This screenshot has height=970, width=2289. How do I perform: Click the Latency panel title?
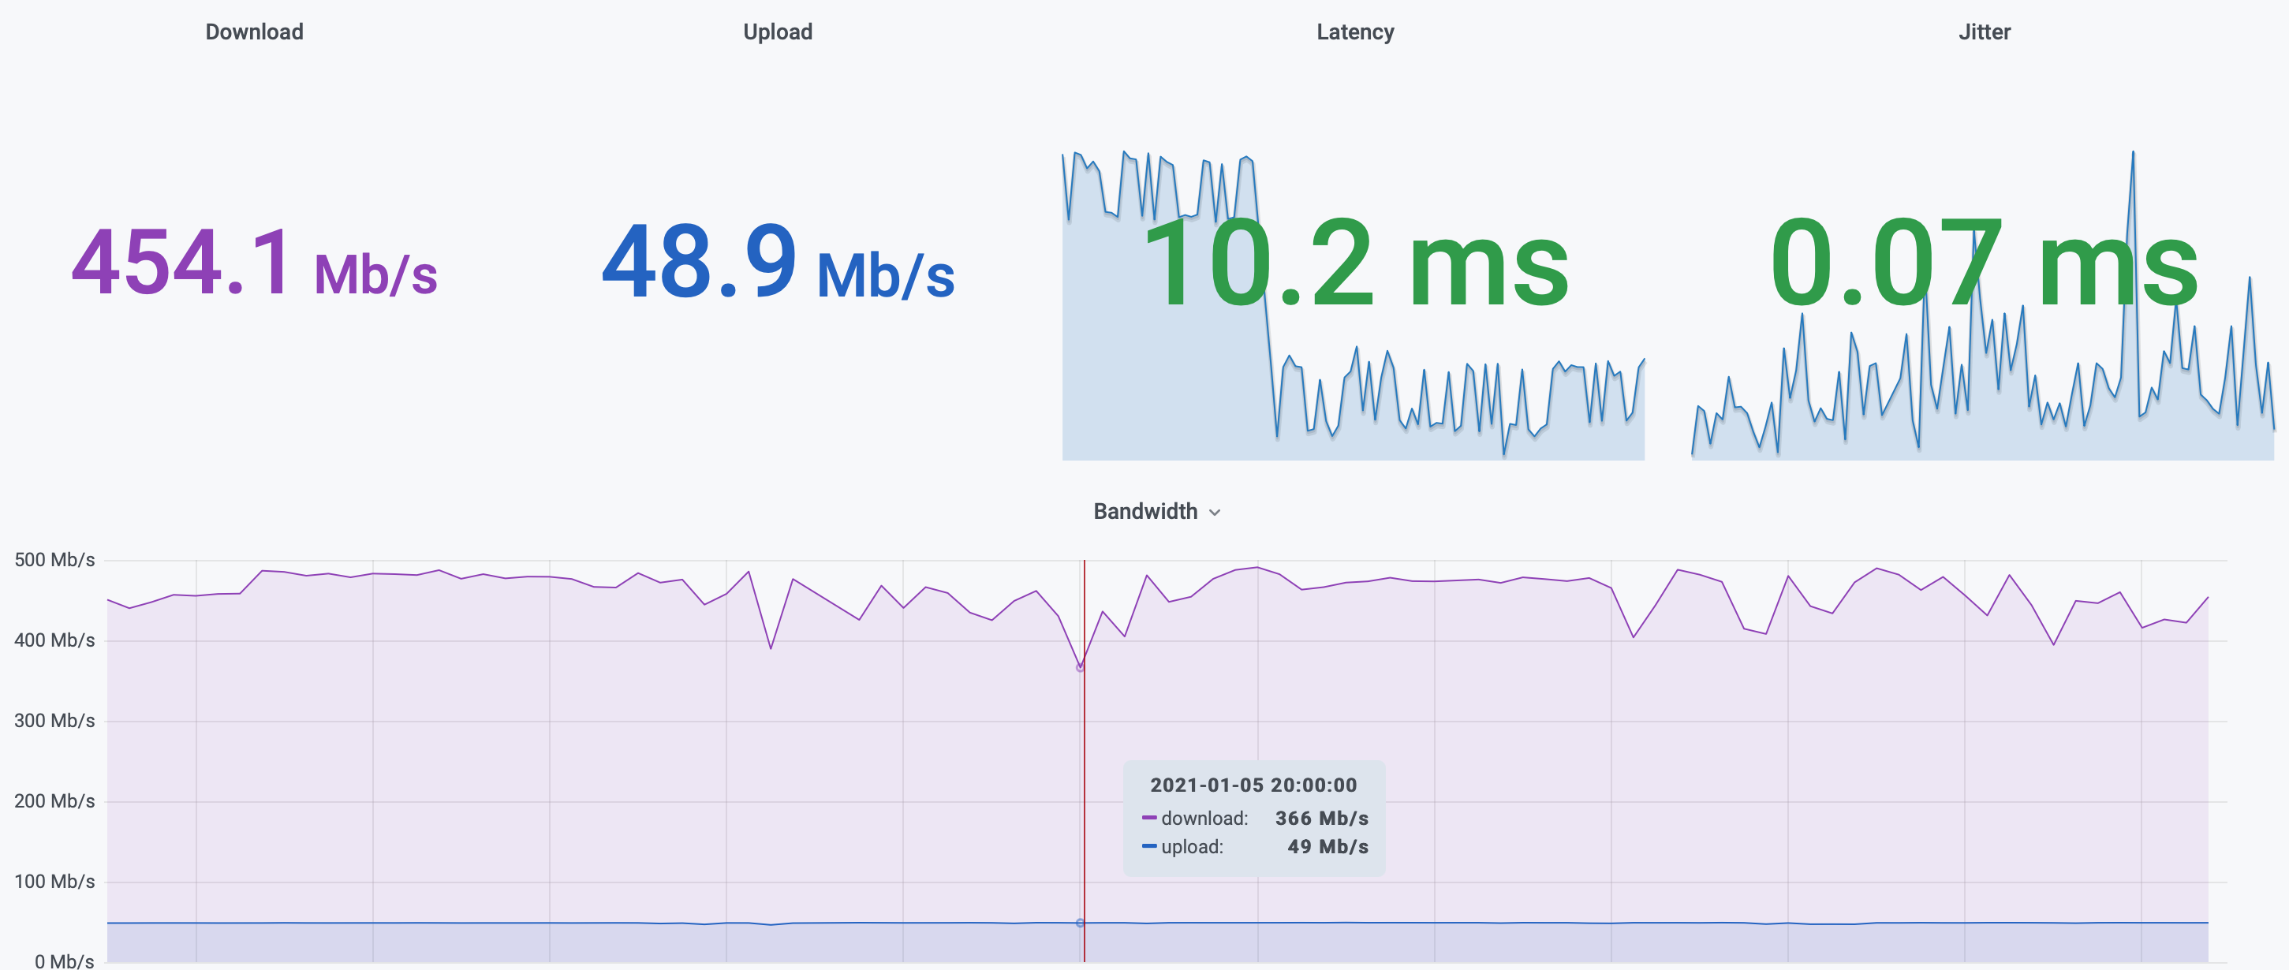pos(1355,32)
